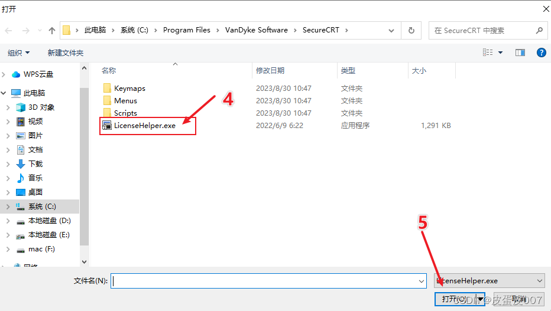Screen dimensions: 551x311
Task: Open 文档 in the sidebar
Action: pyautogui.click(x=35, y=150)
